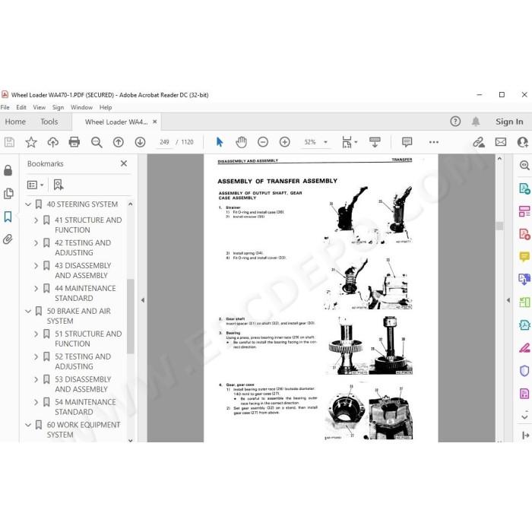Print the document with printer icon
Viewport: 532px width, 532px height.
(74, 142)
